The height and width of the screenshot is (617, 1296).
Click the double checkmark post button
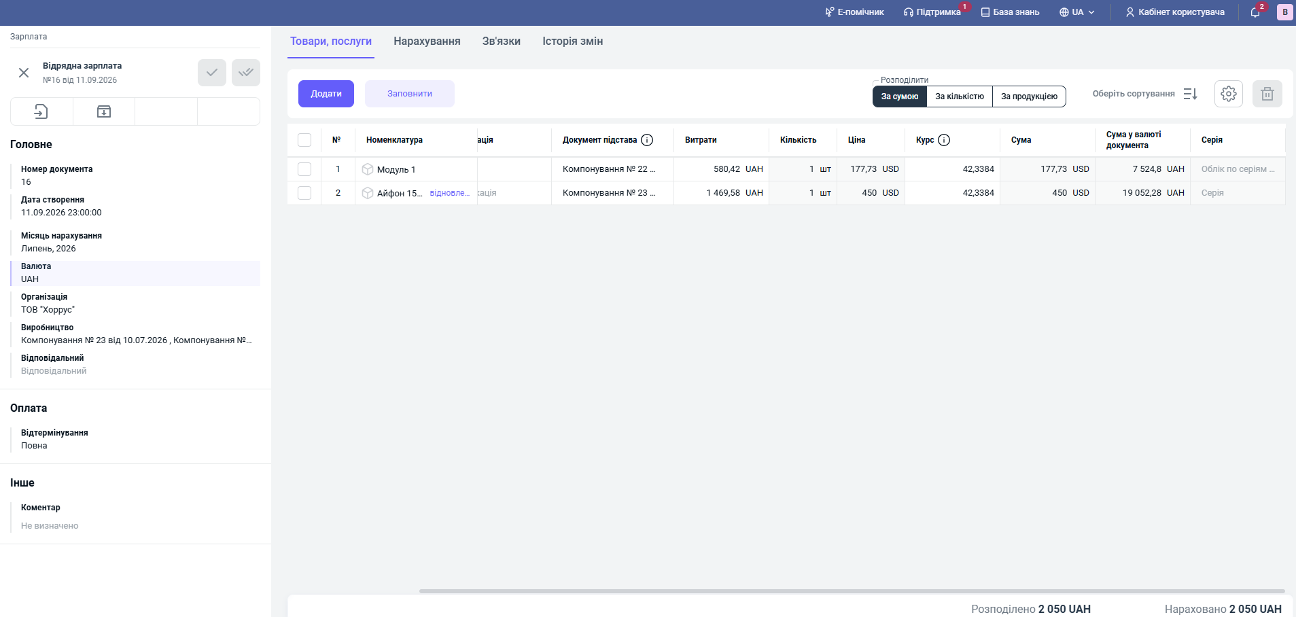point(246,73)
